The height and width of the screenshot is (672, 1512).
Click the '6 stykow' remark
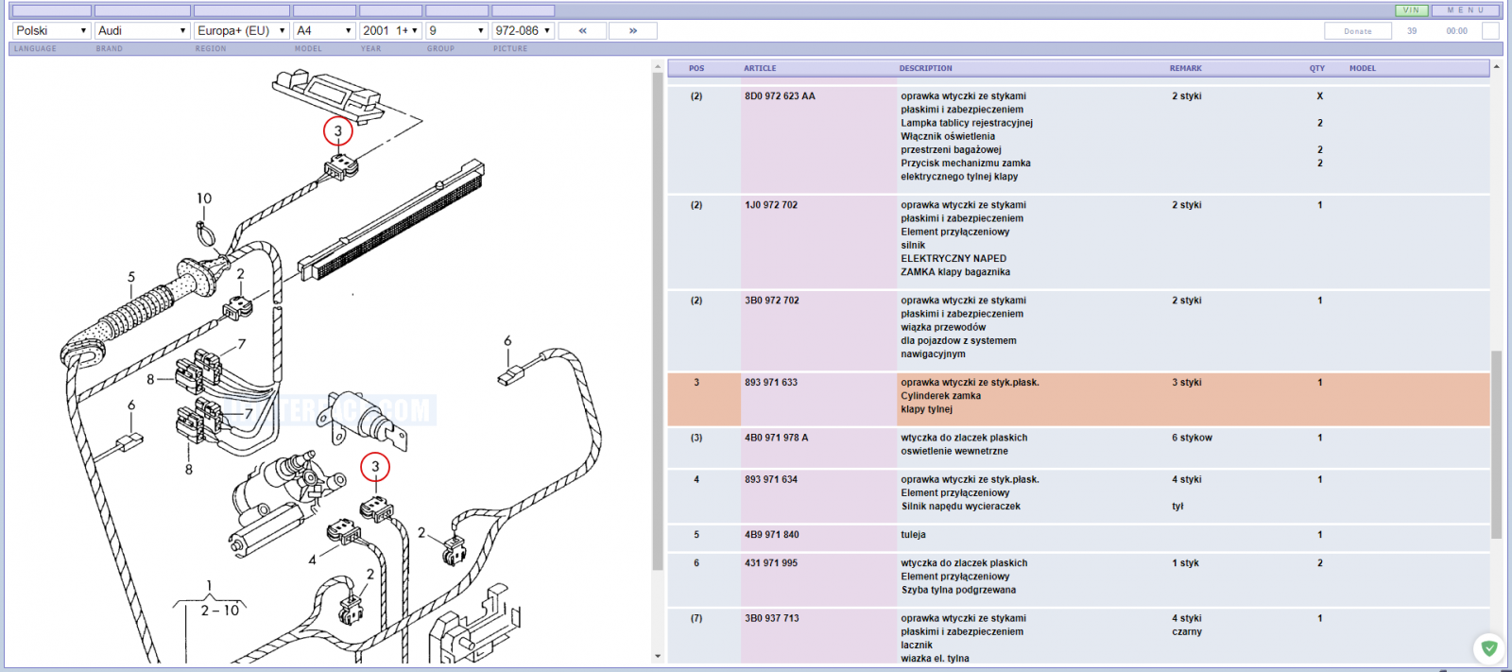pyautogui.click(x=1193, y=438)
